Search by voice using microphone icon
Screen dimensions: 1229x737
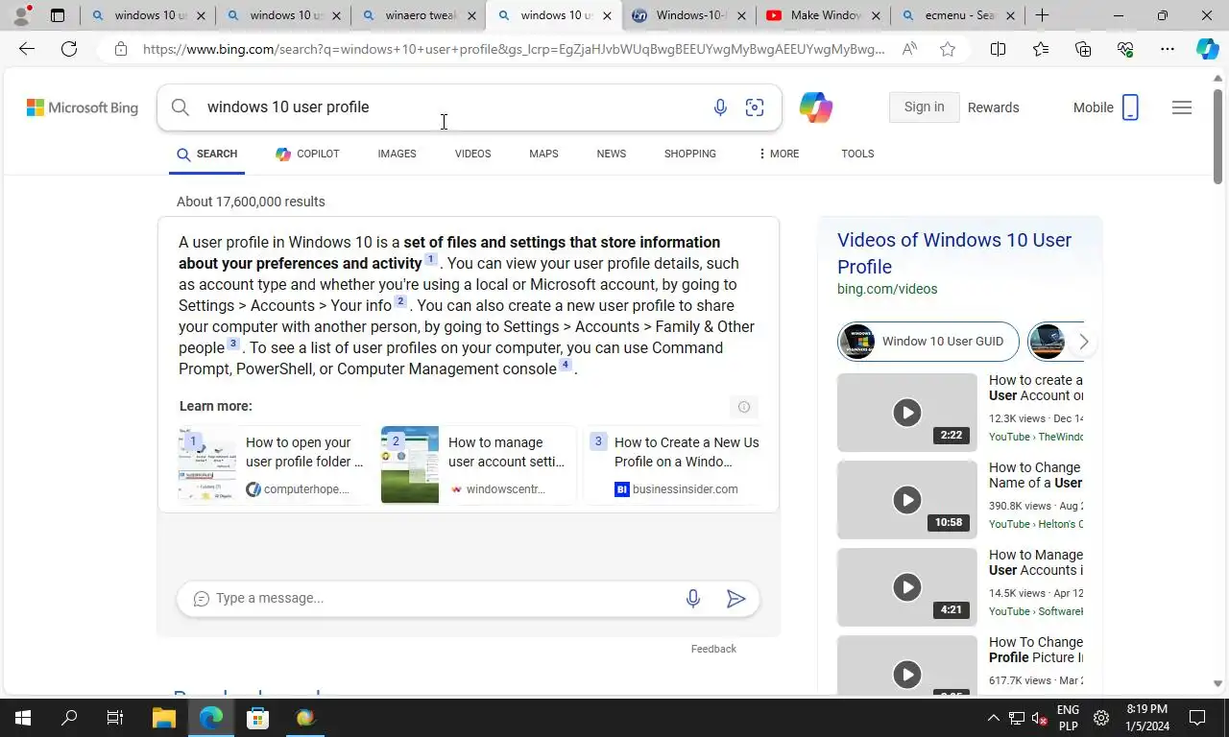[x=720, y=107]
